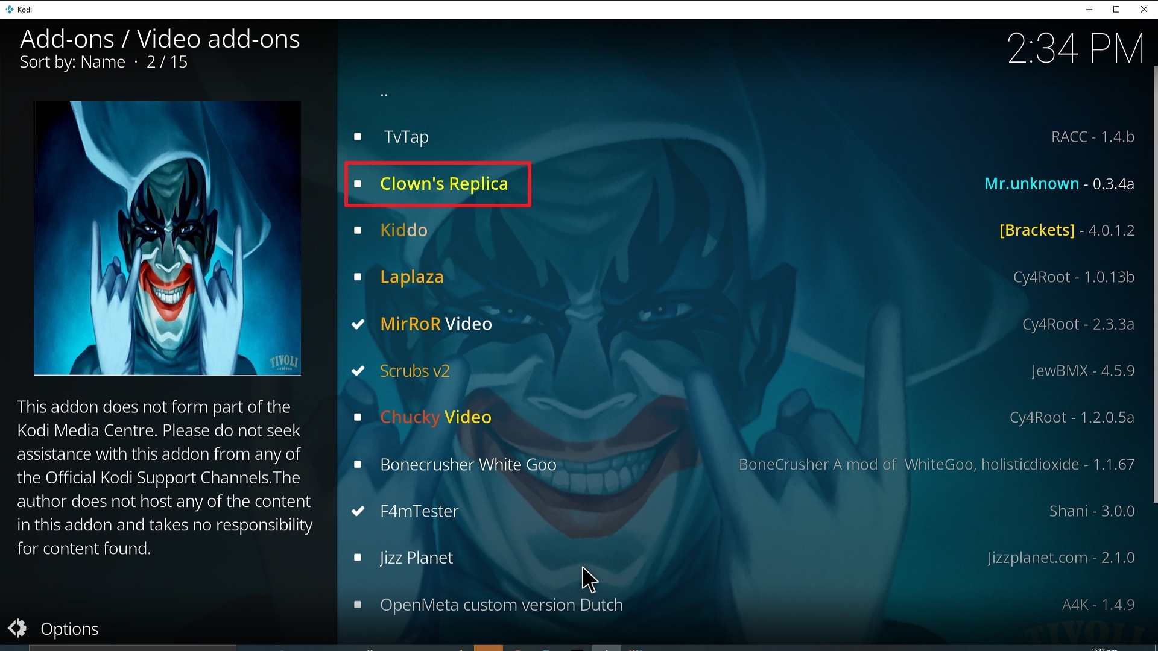
Task: Click the bullet icon beside Laplaza
Action: [358, 277]
